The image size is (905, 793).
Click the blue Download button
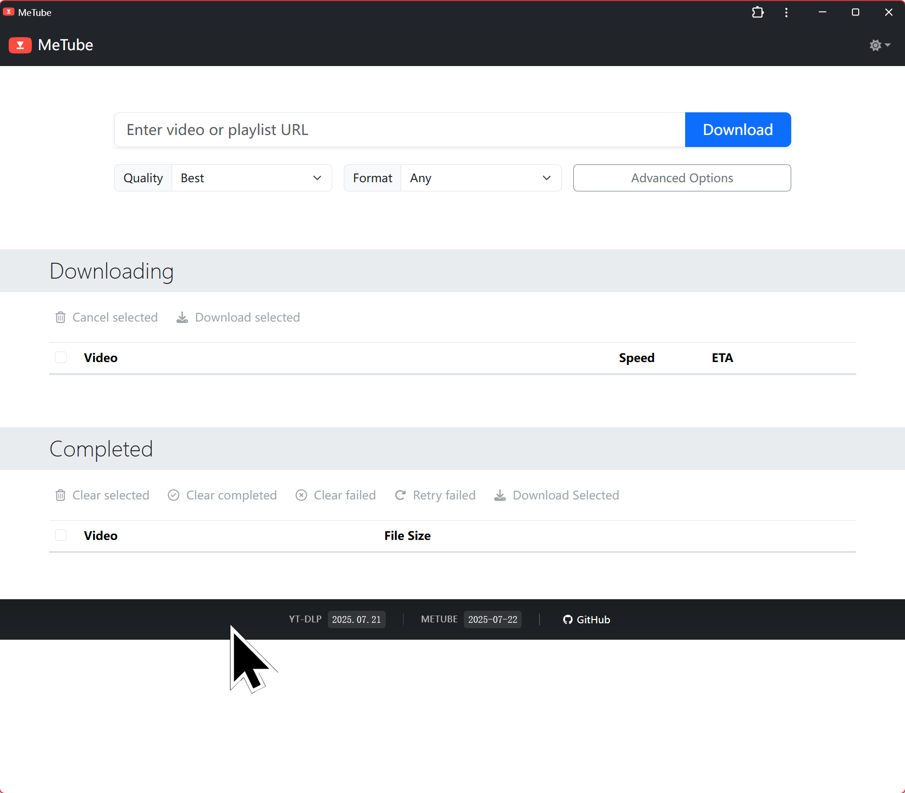pyautogui.click(x=738, y=130)
